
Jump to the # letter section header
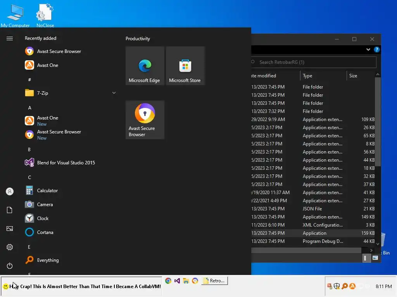click(x=29, y=80)
